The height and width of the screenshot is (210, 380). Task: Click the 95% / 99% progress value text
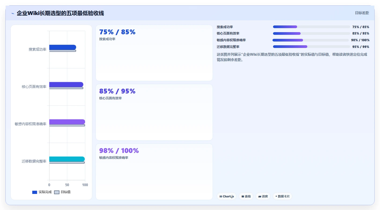coord(361,47)
